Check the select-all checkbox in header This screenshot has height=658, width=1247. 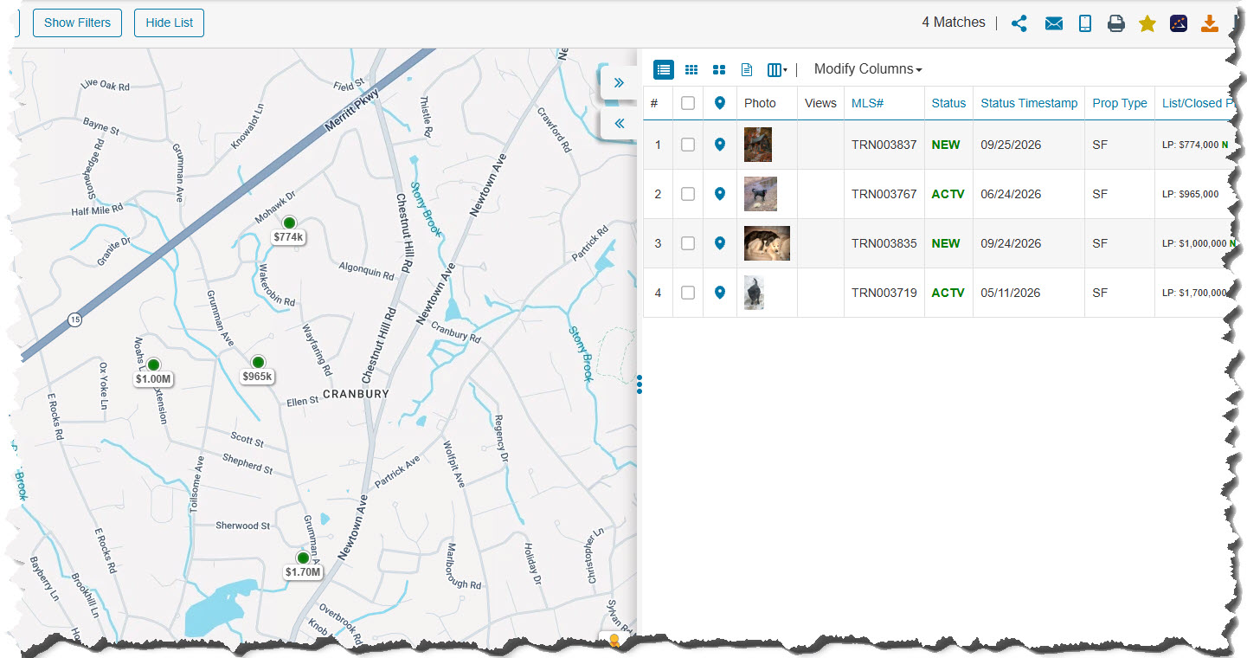[688, 103]
